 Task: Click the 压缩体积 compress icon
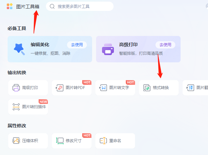tap(16, 141)
